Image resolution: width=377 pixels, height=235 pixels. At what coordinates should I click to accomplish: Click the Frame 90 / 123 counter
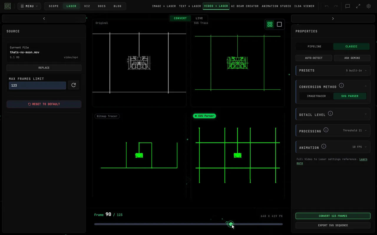[x=108, y=215]
